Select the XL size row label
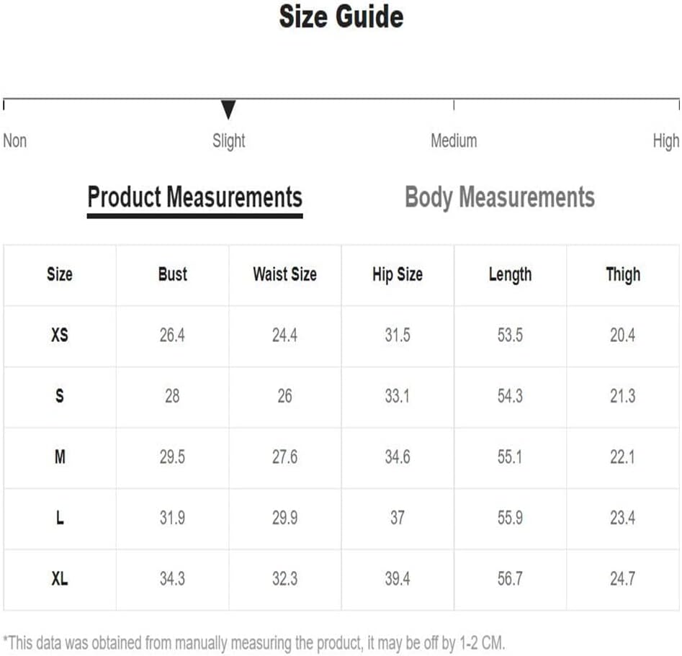The width and height of the screenshot is (682, 656). (x=60, y=578)
